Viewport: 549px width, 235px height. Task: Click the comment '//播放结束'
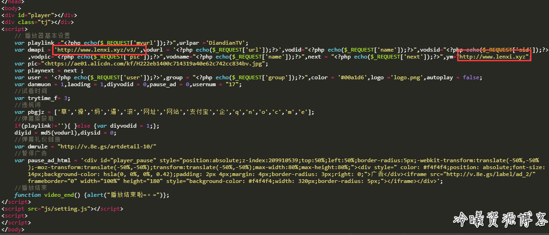click(31, 188)
